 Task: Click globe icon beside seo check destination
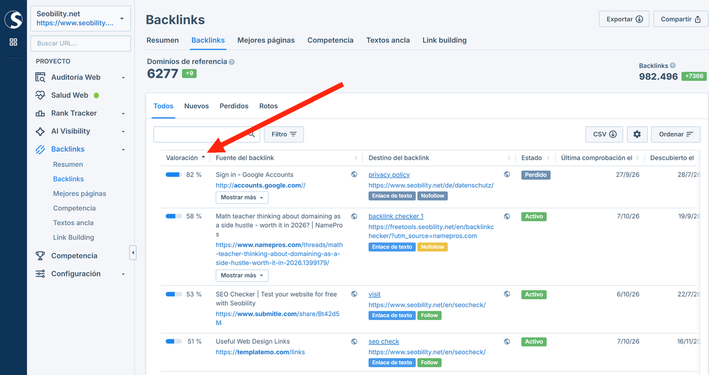pos(507,342)
